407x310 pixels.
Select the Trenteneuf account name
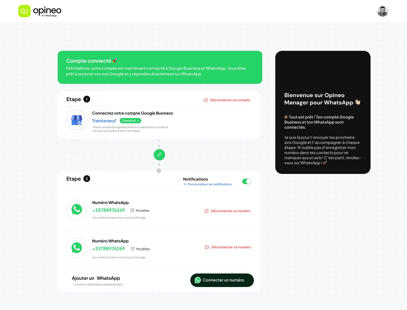click(104, 121)
